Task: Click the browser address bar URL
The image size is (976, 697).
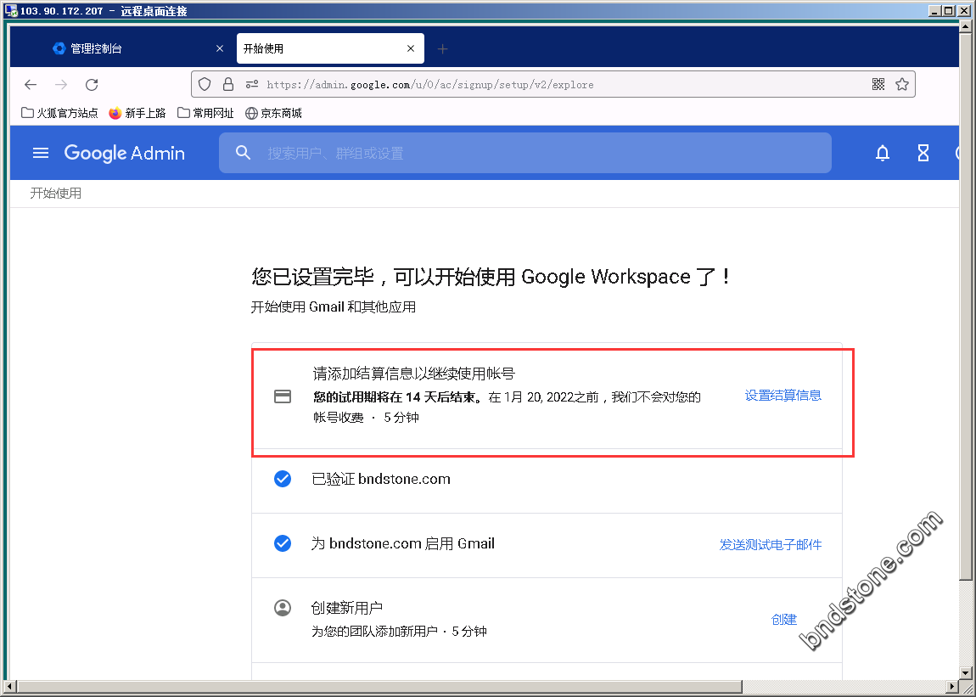Action: click(x=430, y=85)
